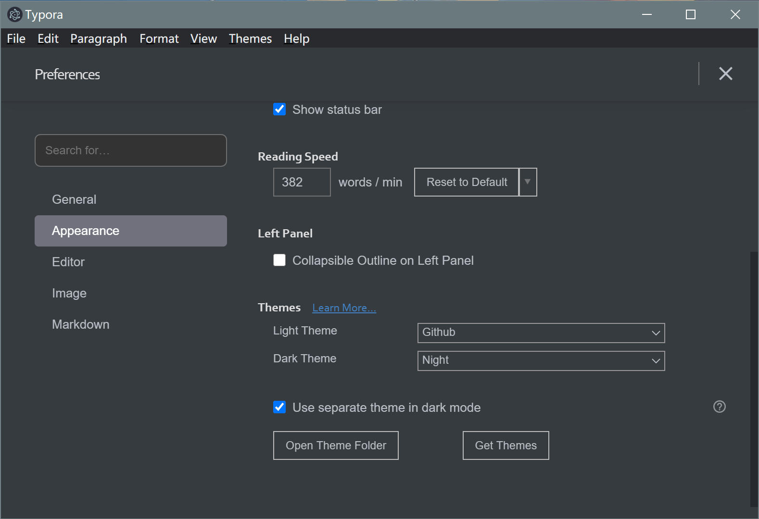Switch to the Editor preferences section

pos(68,262)
